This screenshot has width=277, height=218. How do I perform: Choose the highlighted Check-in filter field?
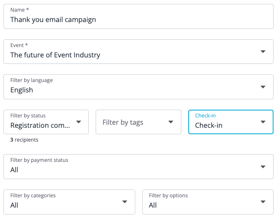pyautogui.click(x=231, y=122)
